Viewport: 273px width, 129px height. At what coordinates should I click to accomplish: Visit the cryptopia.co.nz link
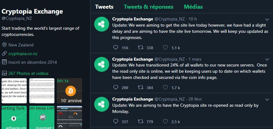[23, 54]
